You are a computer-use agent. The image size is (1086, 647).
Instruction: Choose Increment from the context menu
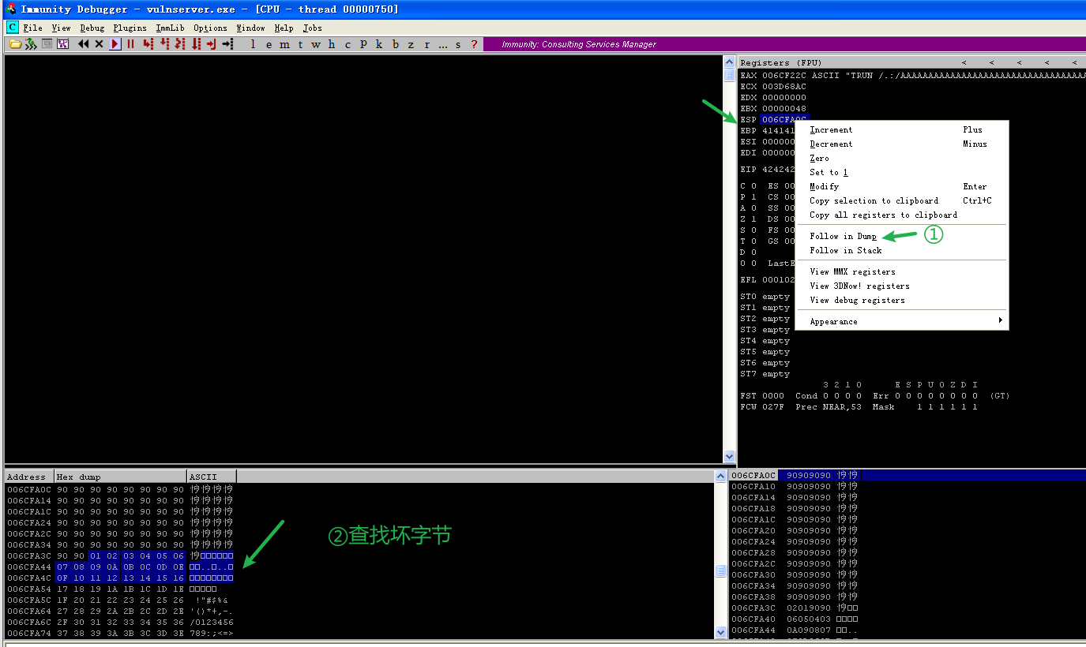pyautogui.click(x=901, y=129)
